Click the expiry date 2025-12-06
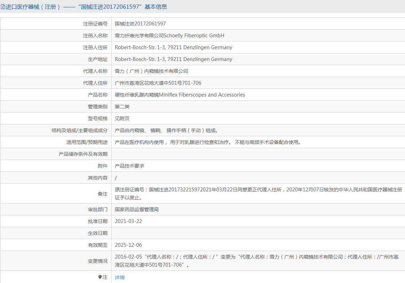 tap(128, 245)
